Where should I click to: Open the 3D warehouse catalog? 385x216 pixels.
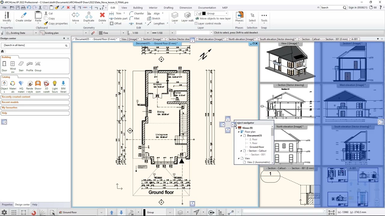46,87
